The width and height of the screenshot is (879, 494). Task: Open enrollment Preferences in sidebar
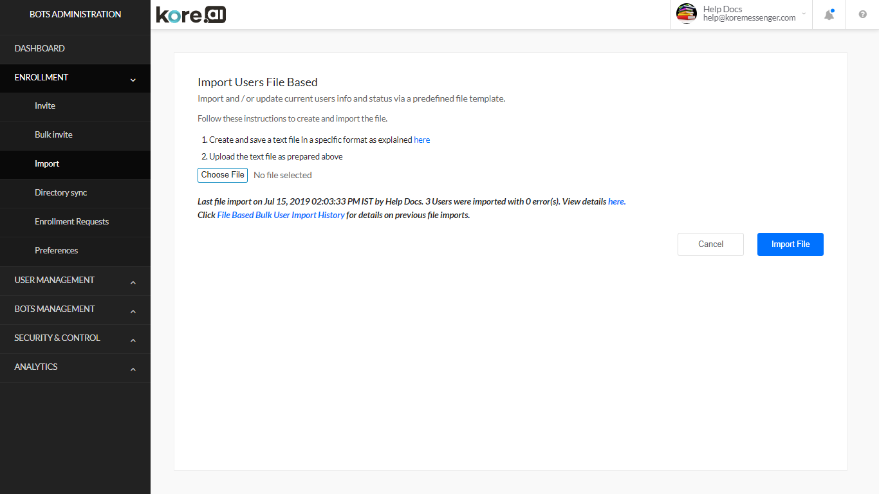point(56,250)
